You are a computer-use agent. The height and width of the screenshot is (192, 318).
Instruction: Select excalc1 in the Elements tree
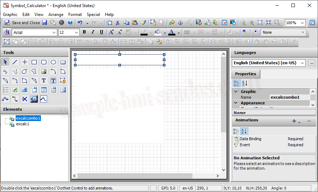pos(22,124)
